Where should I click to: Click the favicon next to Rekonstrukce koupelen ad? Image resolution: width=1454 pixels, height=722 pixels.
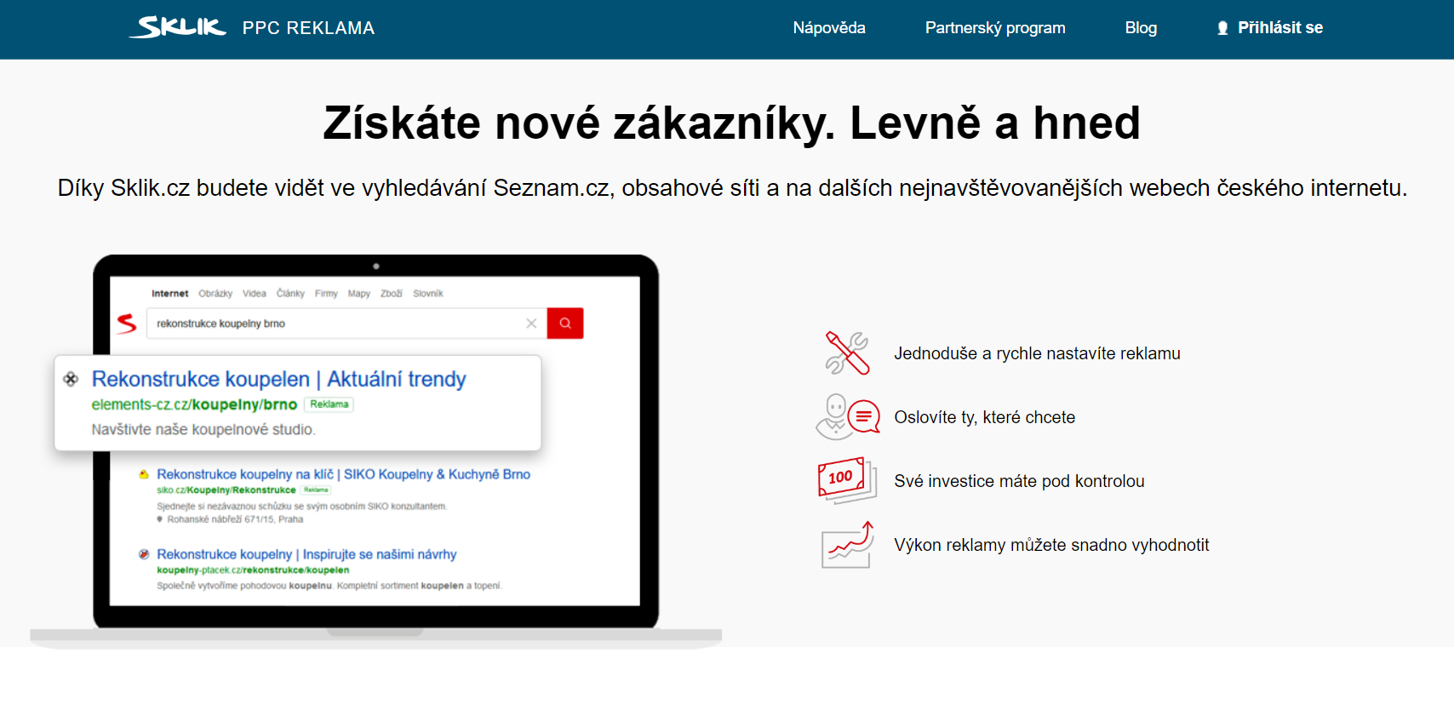(x=71, y=379)
